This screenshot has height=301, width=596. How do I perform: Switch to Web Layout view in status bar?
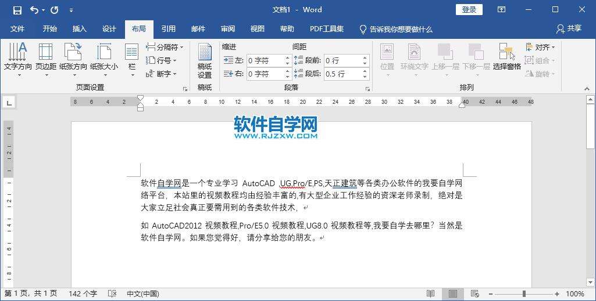(x=474, y=294)
